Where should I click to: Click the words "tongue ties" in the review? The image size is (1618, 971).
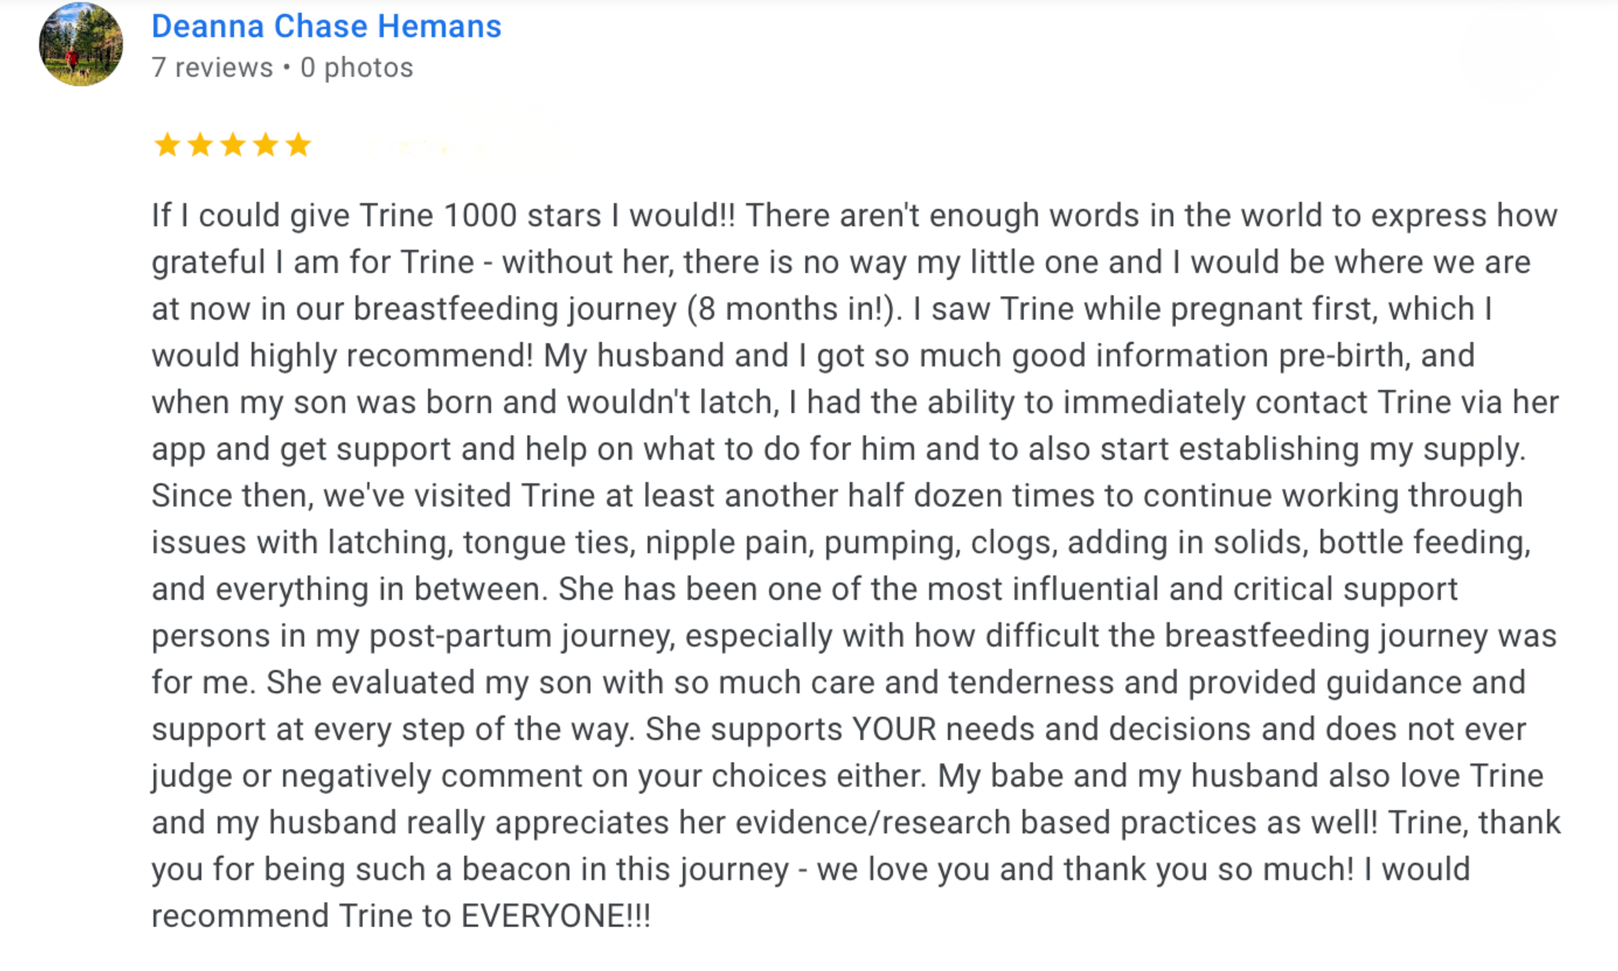click(549, 542)
